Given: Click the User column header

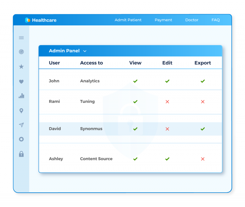Looking at the screenshot, I should click(55, 63).
